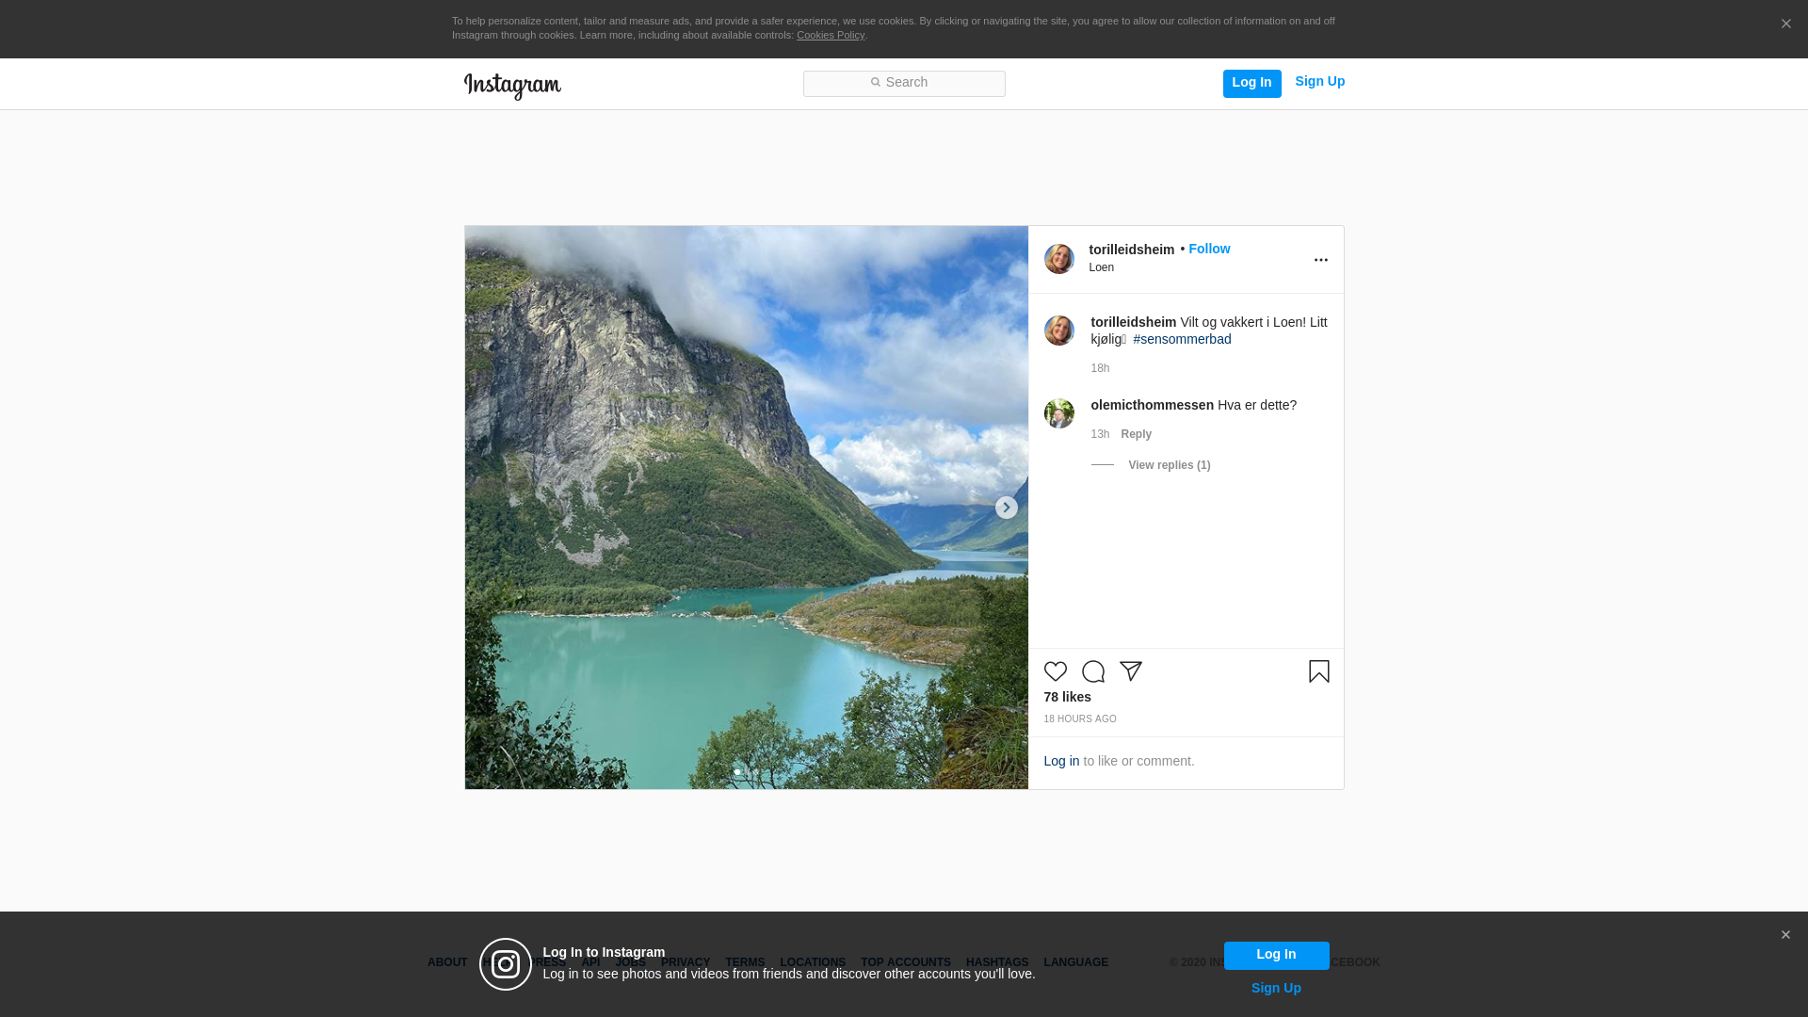Open torilleidsheim's profile avatar in header
1808x1017 pixels.
(x=1058, y=259)
